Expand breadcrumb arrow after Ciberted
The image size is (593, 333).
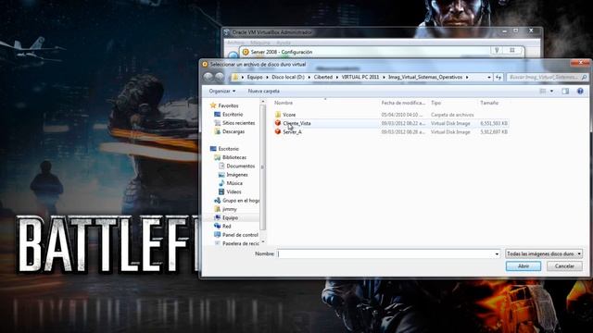click(337, 77)
